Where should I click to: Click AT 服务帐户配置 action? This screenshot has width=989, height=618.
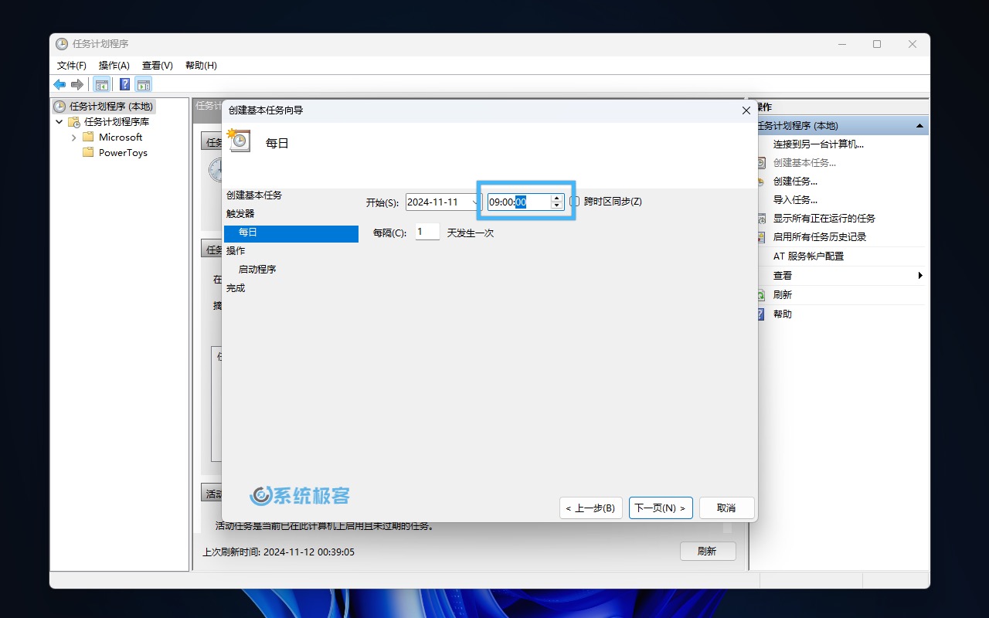coord(808,256)
